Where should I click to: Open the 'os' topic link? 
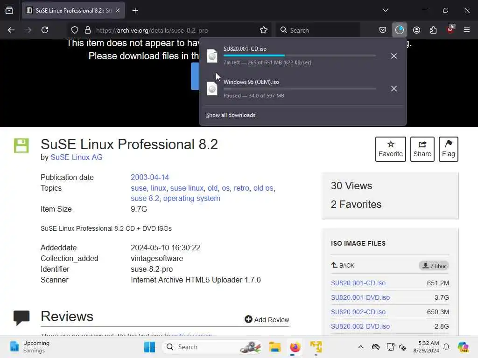click(225, 188)
